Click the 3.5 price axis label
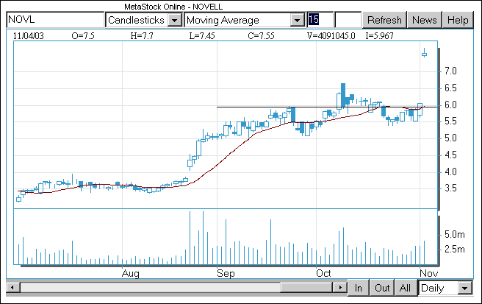This screenshot has width=482, height=304. (450, 188)
